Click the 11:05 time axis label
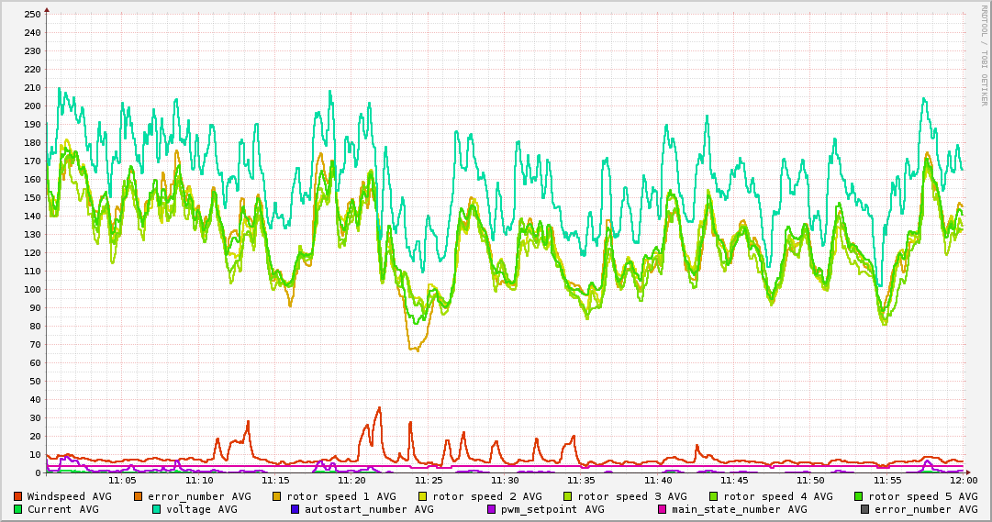992x522 pixels. [x=123, y=481]
